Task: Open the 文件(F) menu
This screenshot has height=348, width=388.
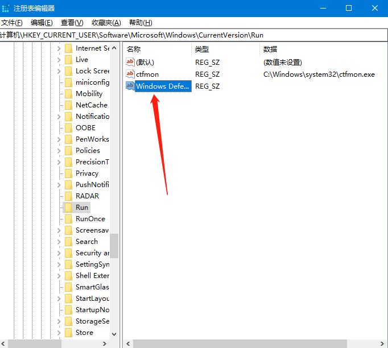Action: 11,23
